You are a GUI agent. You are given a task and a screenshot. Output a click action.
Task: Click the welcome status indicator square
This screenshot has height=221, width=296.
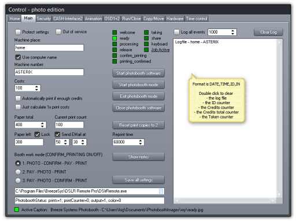114,32
